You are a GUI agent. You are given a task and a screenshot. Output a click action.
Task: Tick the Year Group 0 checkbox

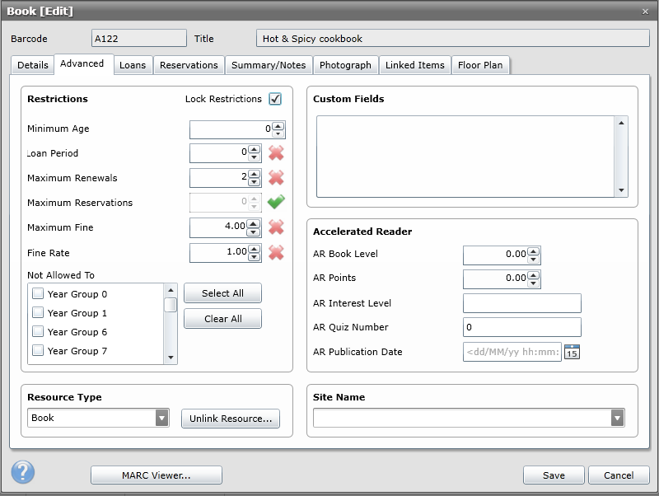(x=38, y=293)
